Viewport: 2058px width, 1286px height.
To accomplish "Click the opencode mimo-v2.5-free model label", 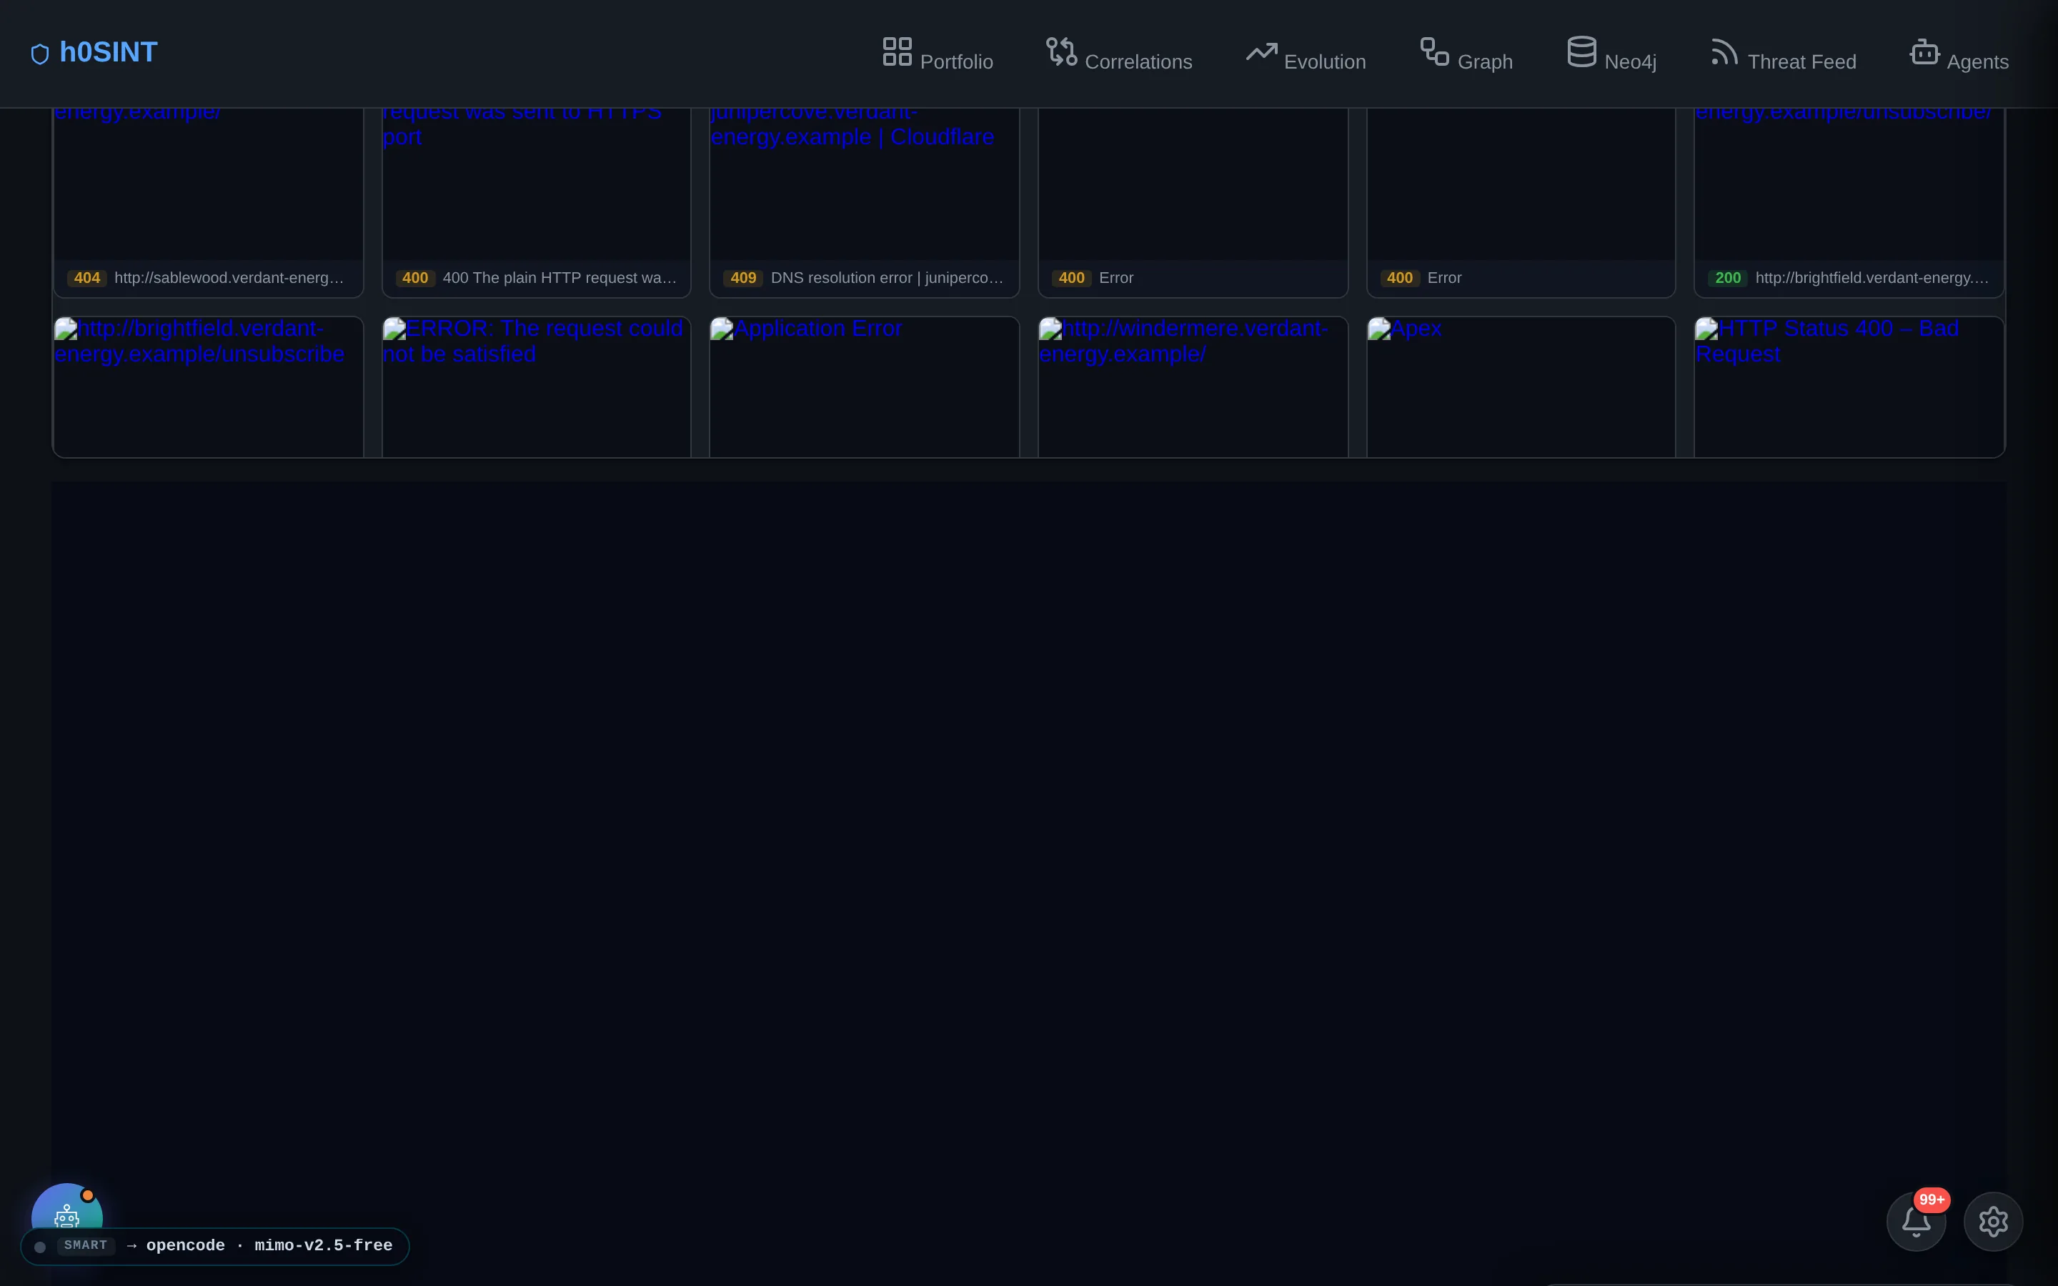I will [x=269, y=1245].
